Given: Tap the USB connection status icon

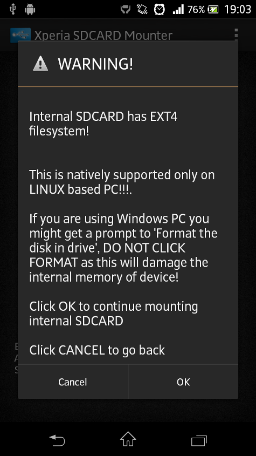Looking at the screenshot, I should [12, 9].
